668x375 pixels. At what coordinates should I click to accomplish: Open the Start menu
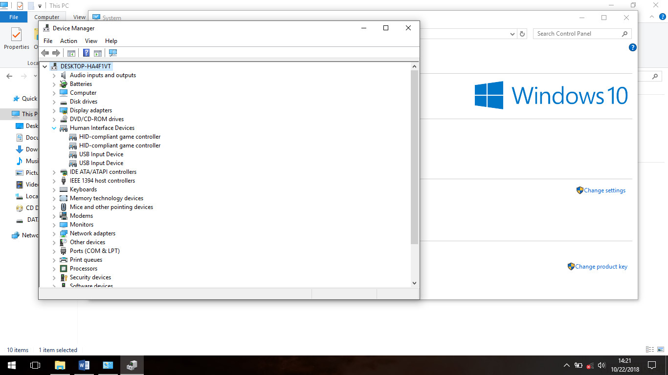pos(11,365)
